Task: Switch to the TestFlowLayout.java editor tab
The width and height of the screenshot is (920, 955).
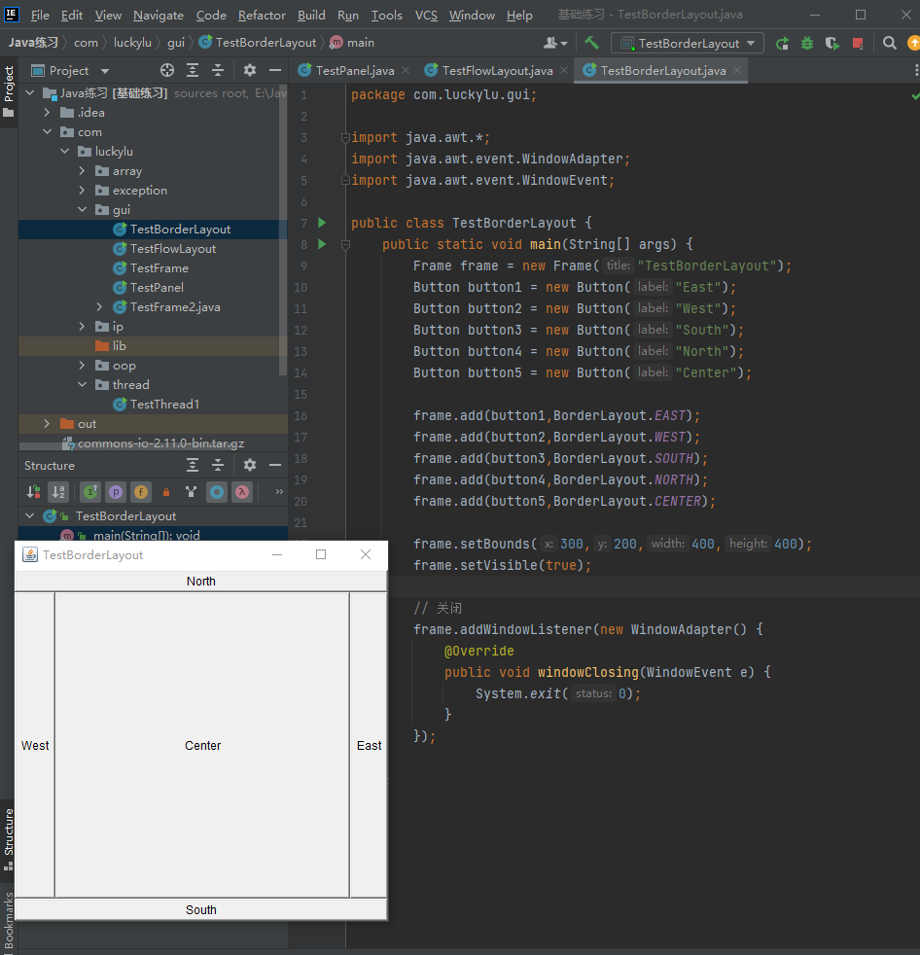Action: [496, 70]
